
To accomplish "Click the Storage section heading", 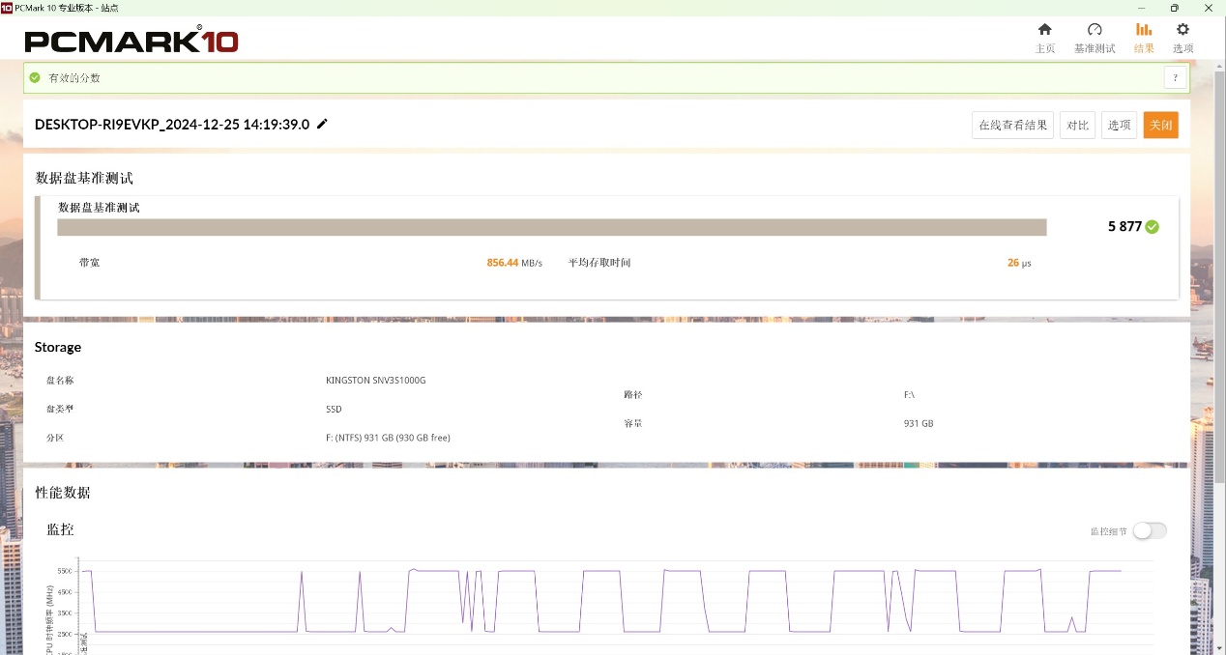I will tap(58, 347).
